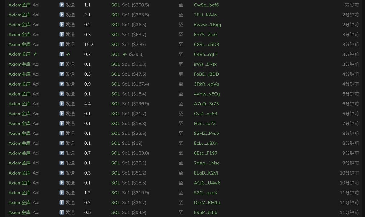
Task: Open recipient address 7FLi...KAAv
Action: pyautogui.click(x=206, y=15)
